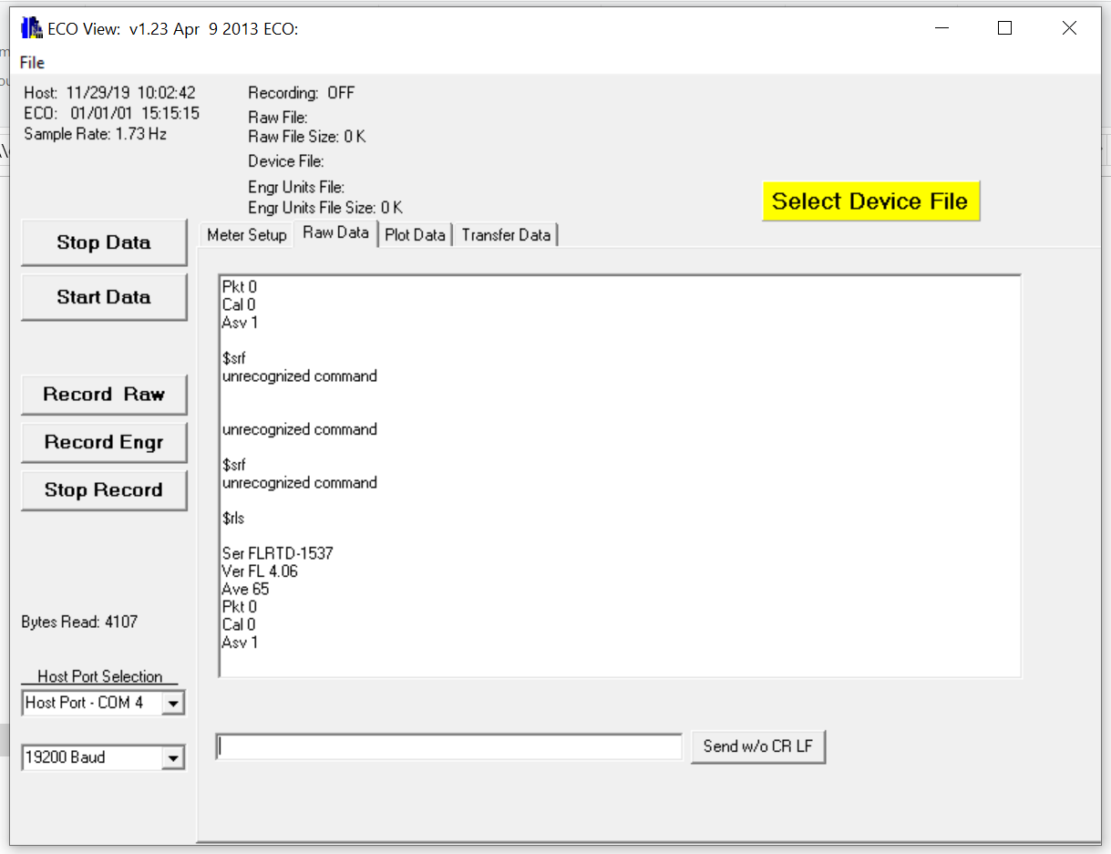Close the ECO View window

pos(1069,28)
